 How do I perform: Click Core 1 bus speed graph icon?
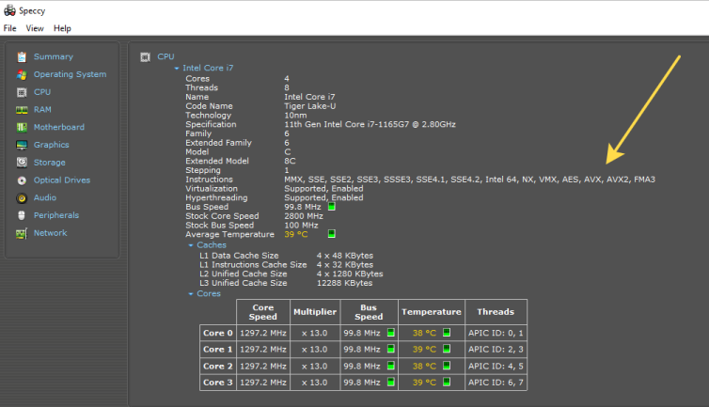[x=391, y=349]
